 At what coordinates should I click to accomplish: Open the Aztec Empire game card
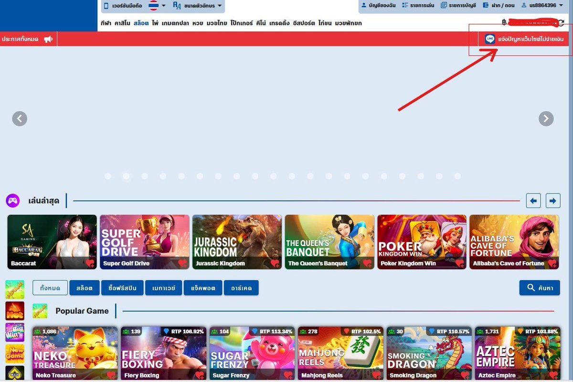point(518,354)
